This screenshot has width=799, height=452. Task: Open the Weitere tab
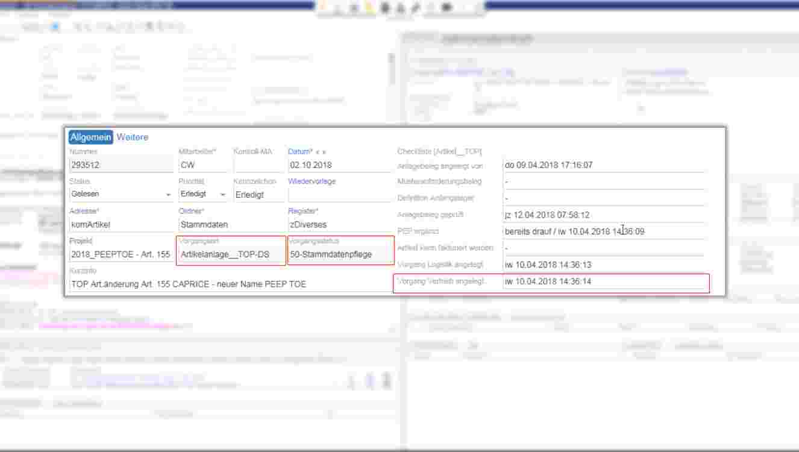pyautogui.click(x=133, y=137)
